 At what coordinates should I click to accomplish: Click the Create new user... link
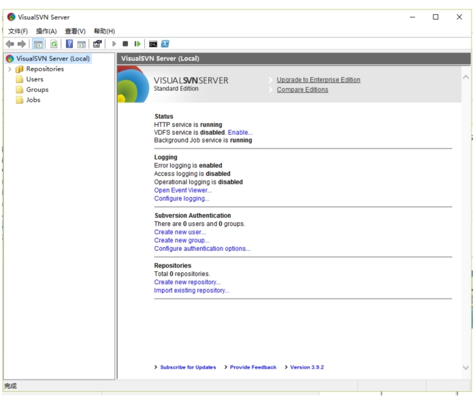point(180,232)
